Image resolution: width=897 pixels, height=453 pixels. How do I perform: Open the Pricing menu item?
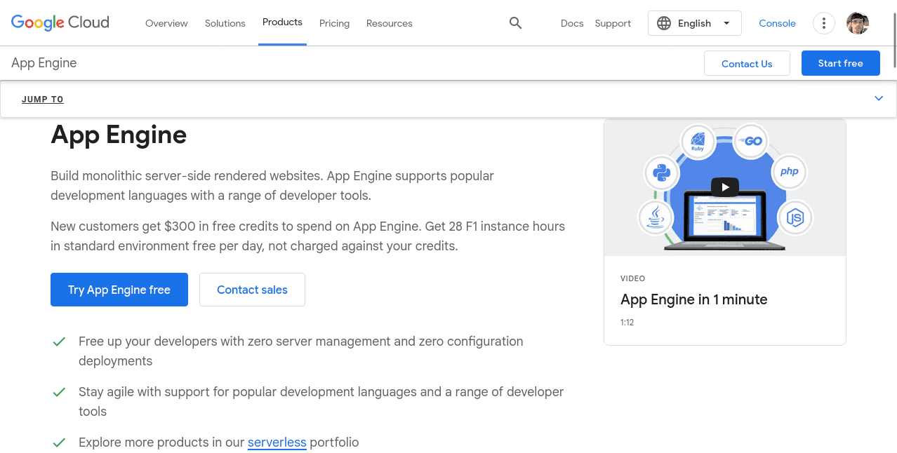pyautogui.click(x=334, y=23)
